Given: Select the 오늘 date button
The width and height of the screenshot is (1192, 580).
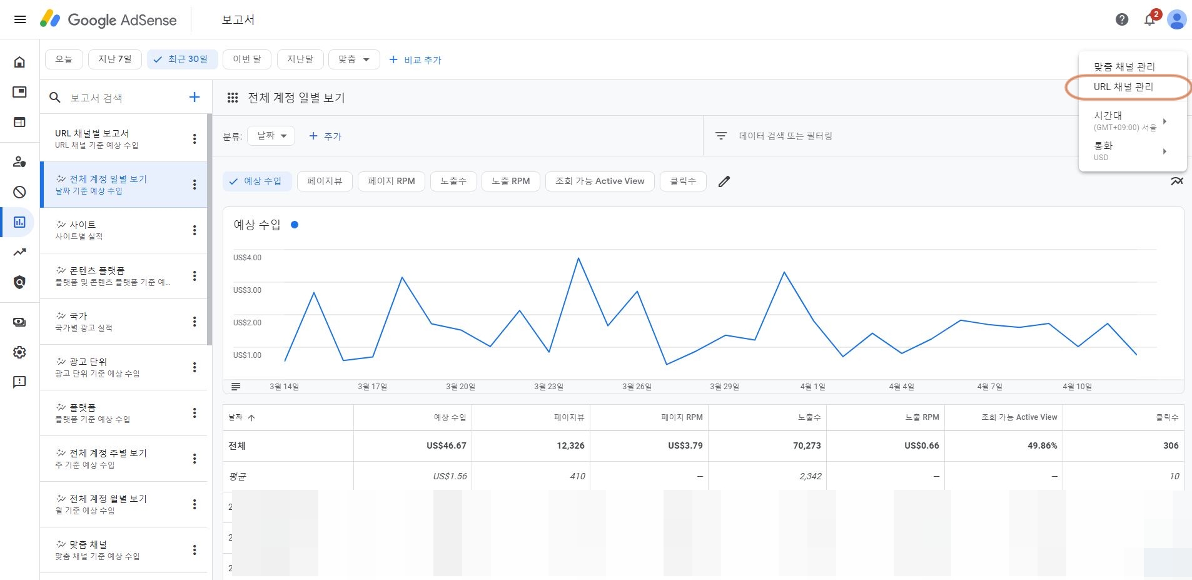Looking at the screenshot, I should (x=64, y=59).
